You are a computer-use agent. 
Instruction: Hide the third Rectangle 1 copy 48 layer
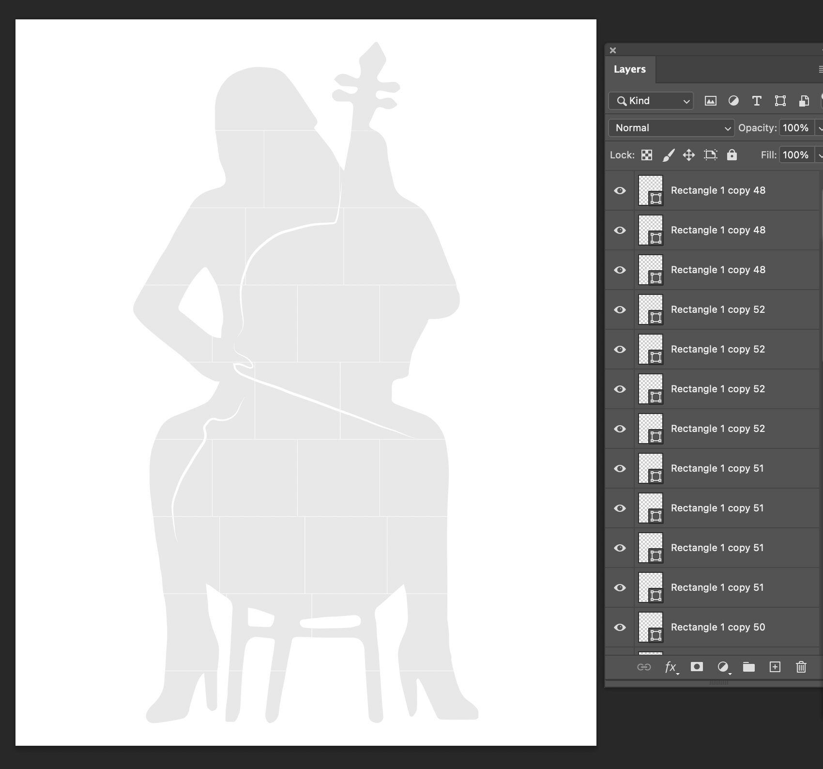tap(620, 270)
